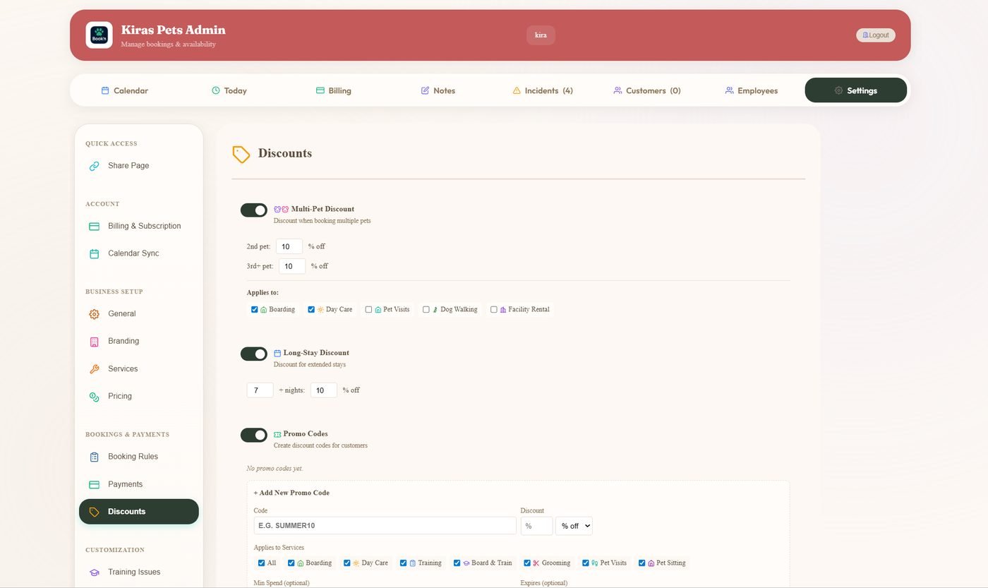Click the calendar icon beside Calendar Sync
This screenshot has height=588, width=988.
(94, 253)
